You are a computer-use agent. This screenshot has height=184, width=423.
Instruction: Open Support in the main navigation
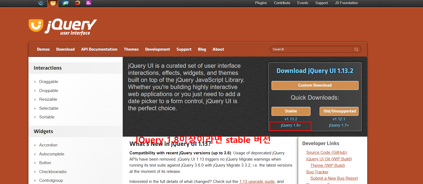click(x=184, y=49)
